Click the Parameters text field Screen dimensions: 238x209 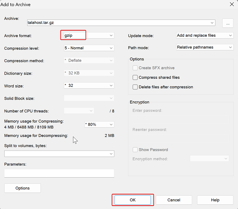click(59, 173)
